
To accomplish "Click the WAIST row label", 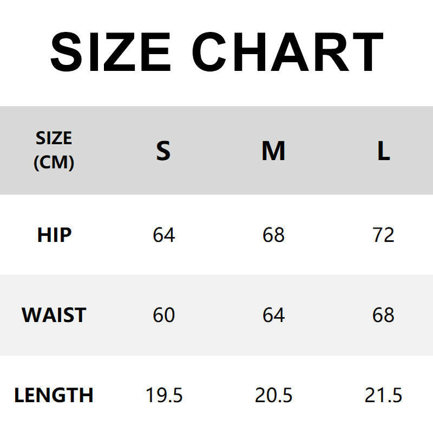I will tap(54, 315).
